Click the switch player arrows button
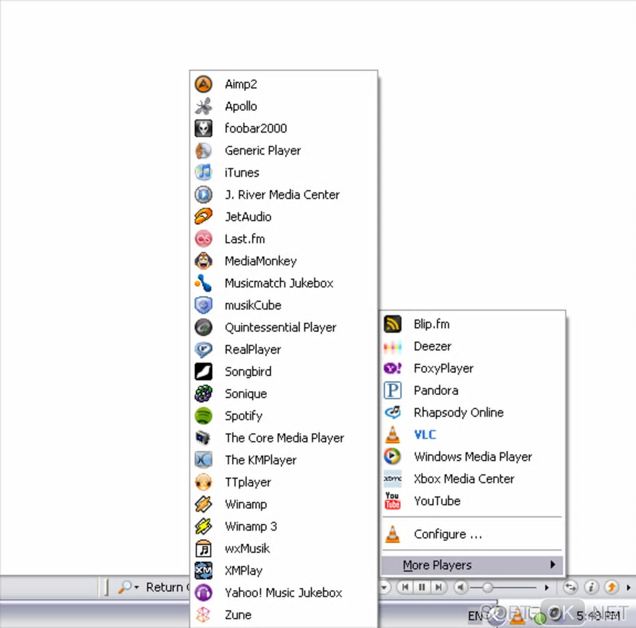The height and width of the screenshot is (628, 636). 571,587
